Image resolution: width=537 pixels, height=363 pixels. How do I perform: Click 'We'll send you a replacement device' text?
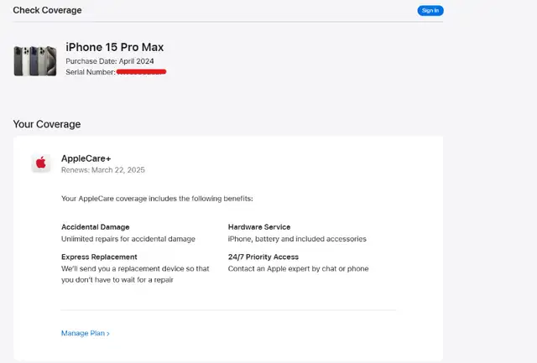[x=135, y=274]
